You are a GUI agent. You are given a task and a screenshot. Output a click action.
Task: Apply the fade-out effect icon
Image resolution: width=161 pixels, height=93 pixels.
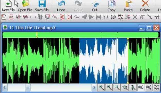coord(91,17)
